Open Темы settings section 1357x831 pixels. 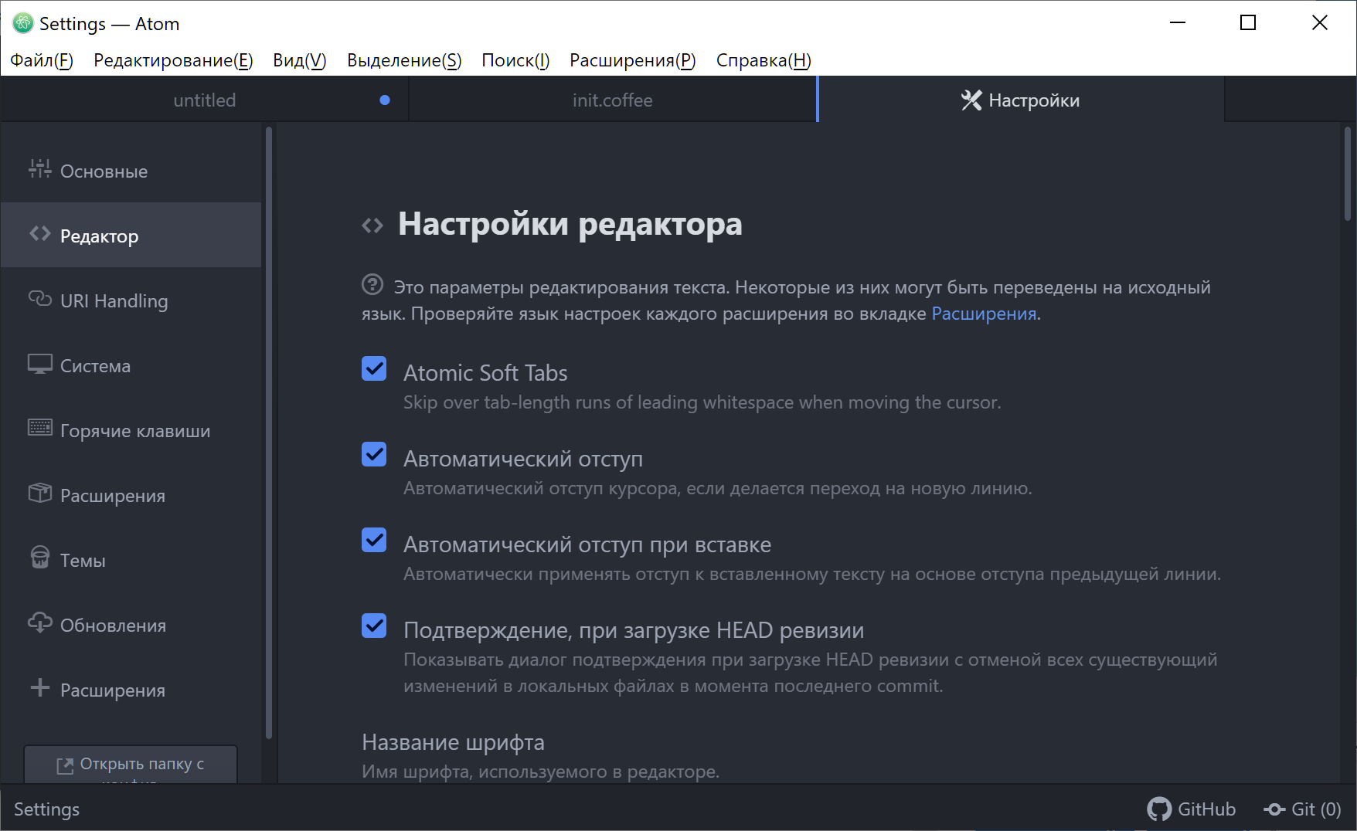(131, 560)
